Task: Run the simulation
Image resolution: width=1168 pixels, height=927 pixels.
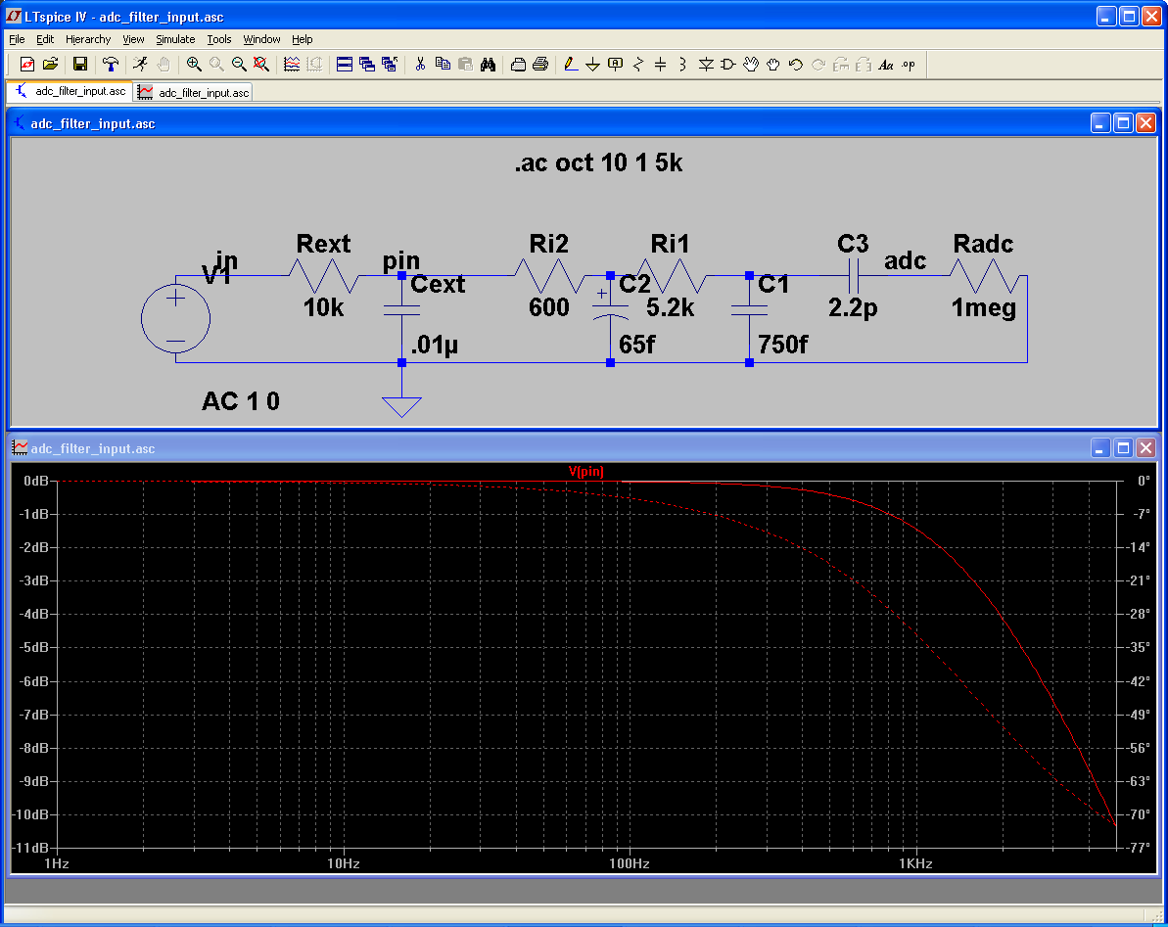Action: 143,65
